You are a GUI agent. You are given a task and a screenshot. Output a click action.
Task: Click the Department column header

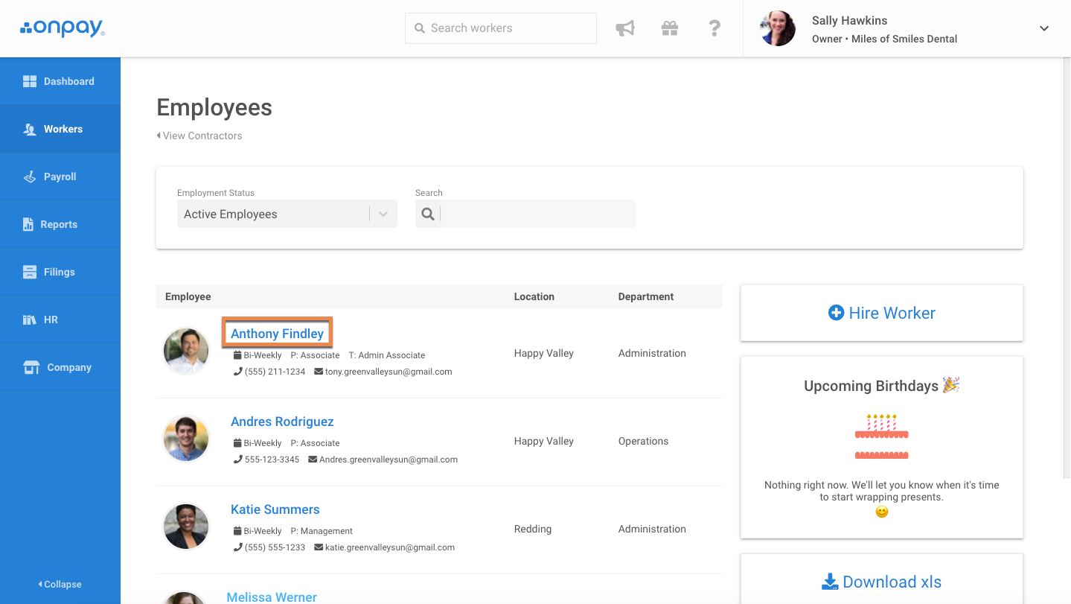point(646,296)
